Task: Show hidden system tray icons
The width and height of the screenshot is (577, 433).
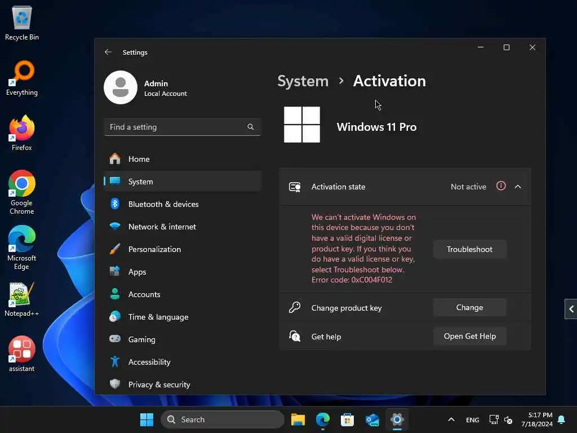Action: point(451,419)
